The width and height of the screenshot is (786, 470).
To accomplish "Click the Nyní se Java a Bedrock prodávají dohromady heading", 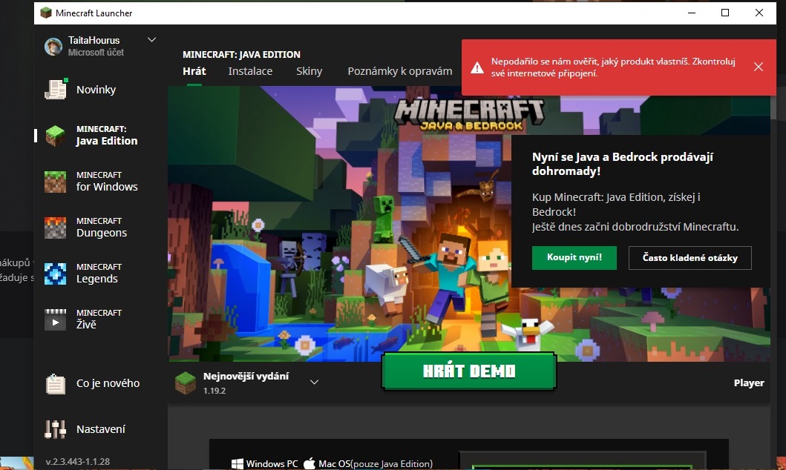I will click(x=622, y=164).
